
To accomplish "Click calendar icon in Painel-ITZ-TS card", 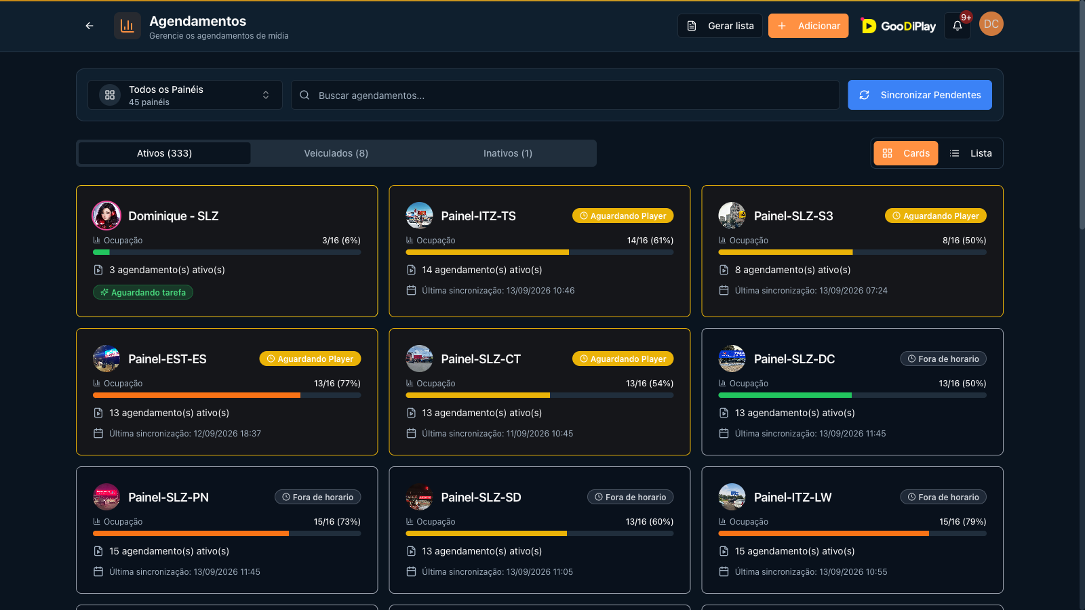I will click(x=411, y=290).
